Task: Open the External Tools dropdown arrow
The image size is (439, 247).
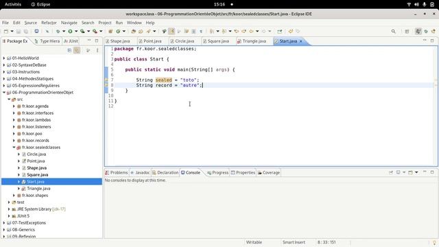Action: [x=101, y=32]
